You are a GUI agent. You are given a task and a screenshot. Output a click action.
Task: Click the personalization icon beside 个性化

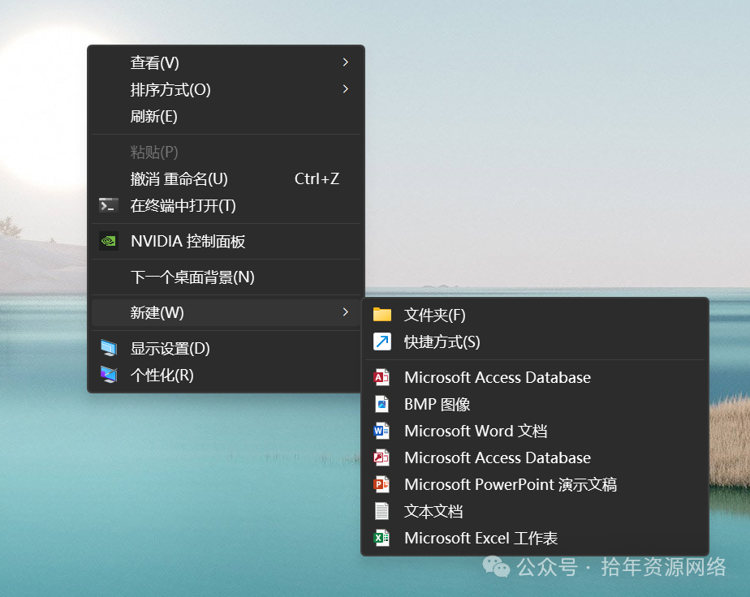coord(109,375)
